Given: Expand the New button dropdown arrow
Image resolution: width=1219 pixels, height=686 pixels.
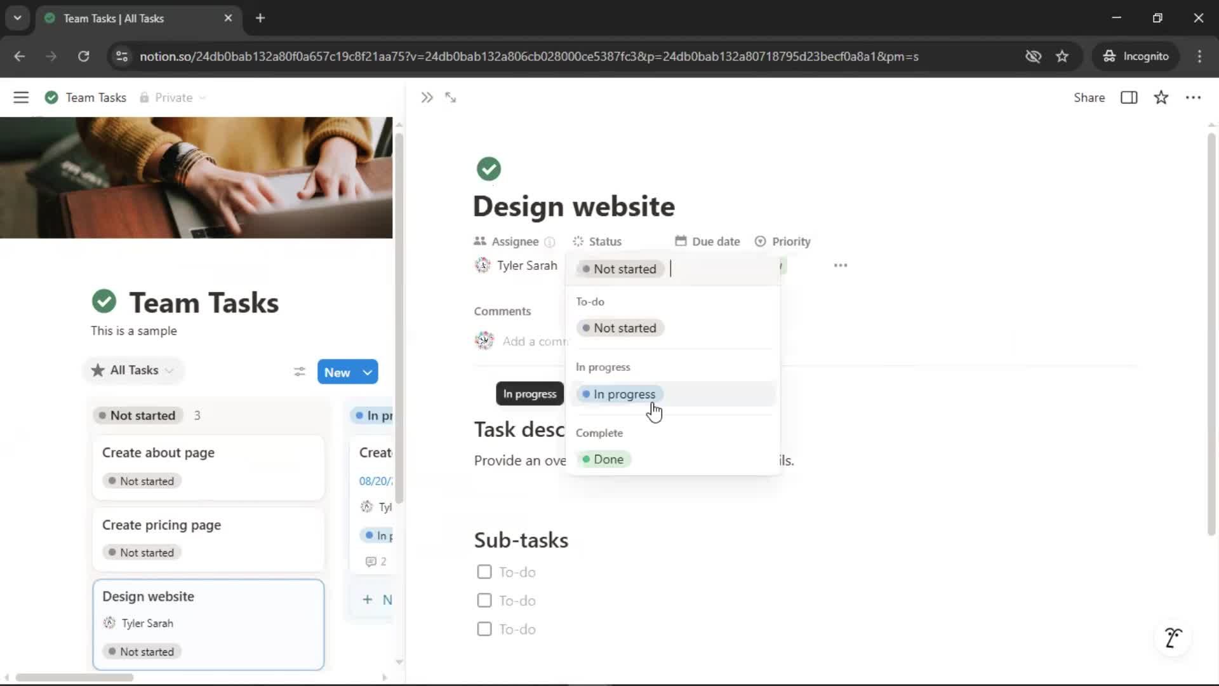Looking at the screenshot, I should (x=368, y=372).
